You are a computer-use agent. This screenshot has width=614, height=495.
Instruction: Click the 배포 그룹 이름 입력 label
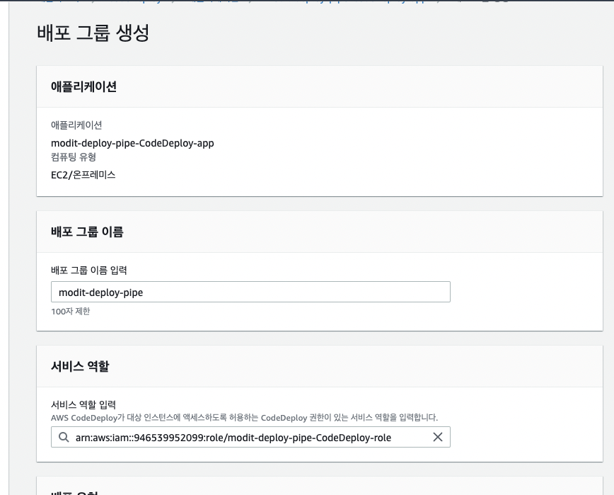[89, 270]
